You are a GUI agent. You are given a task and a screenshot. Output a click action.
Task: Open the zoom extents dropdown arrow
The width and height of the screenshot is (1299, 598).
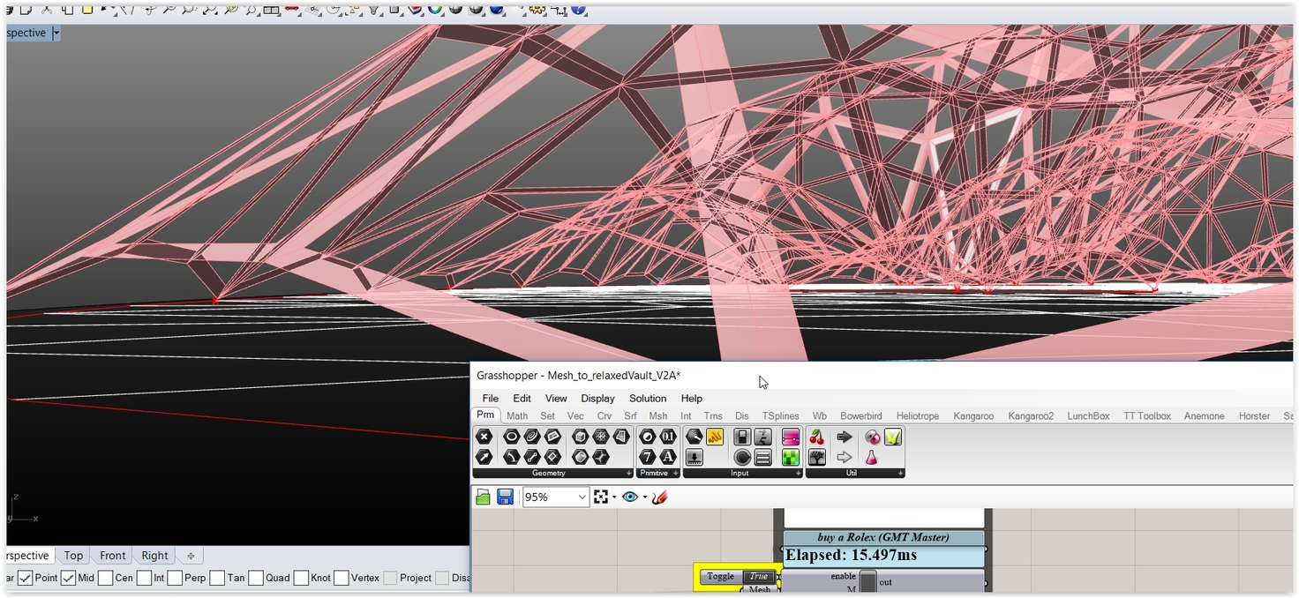click(x=614, y=497)
